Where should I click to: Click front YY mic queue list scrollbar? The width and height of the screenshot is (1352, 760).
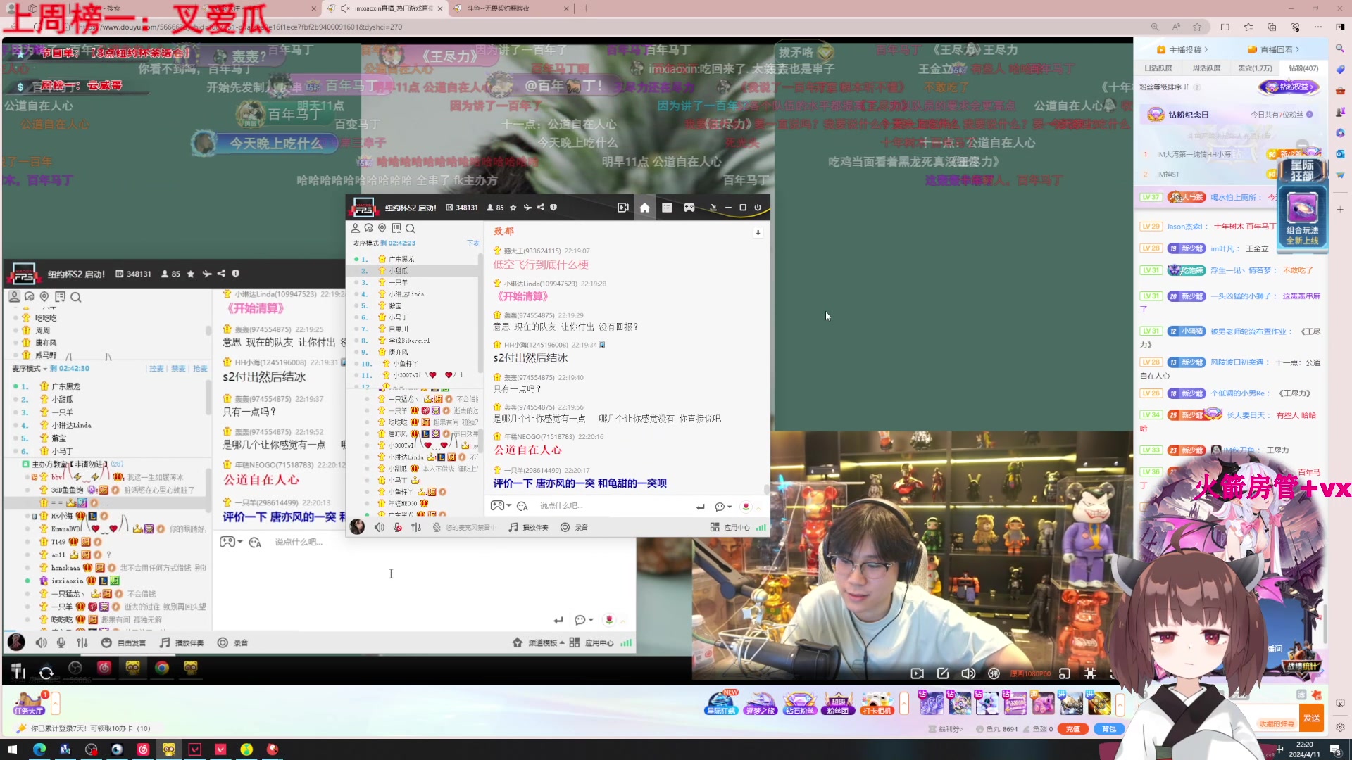click(480, 313)
